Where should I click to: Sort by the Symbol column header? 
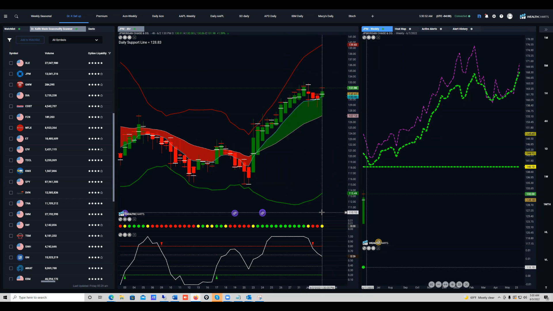pos(14,53)
